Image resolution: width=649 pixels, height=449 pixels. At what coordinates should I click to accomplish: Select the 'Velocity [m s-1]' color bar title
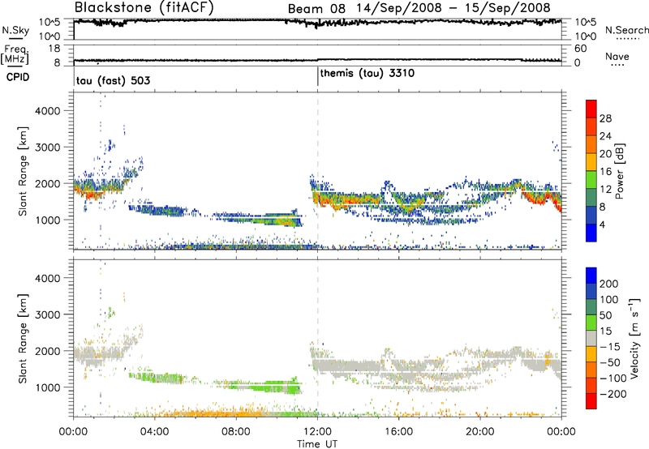(x=634, y=338)
